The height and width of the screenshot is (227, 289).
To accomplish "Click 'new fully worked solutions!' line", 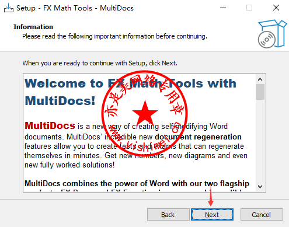I will [x=69, y=165].
